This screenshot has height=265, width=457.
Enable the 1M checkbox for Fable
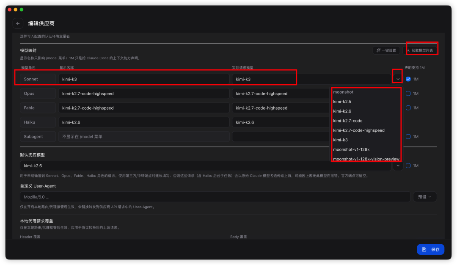(408, 108)
